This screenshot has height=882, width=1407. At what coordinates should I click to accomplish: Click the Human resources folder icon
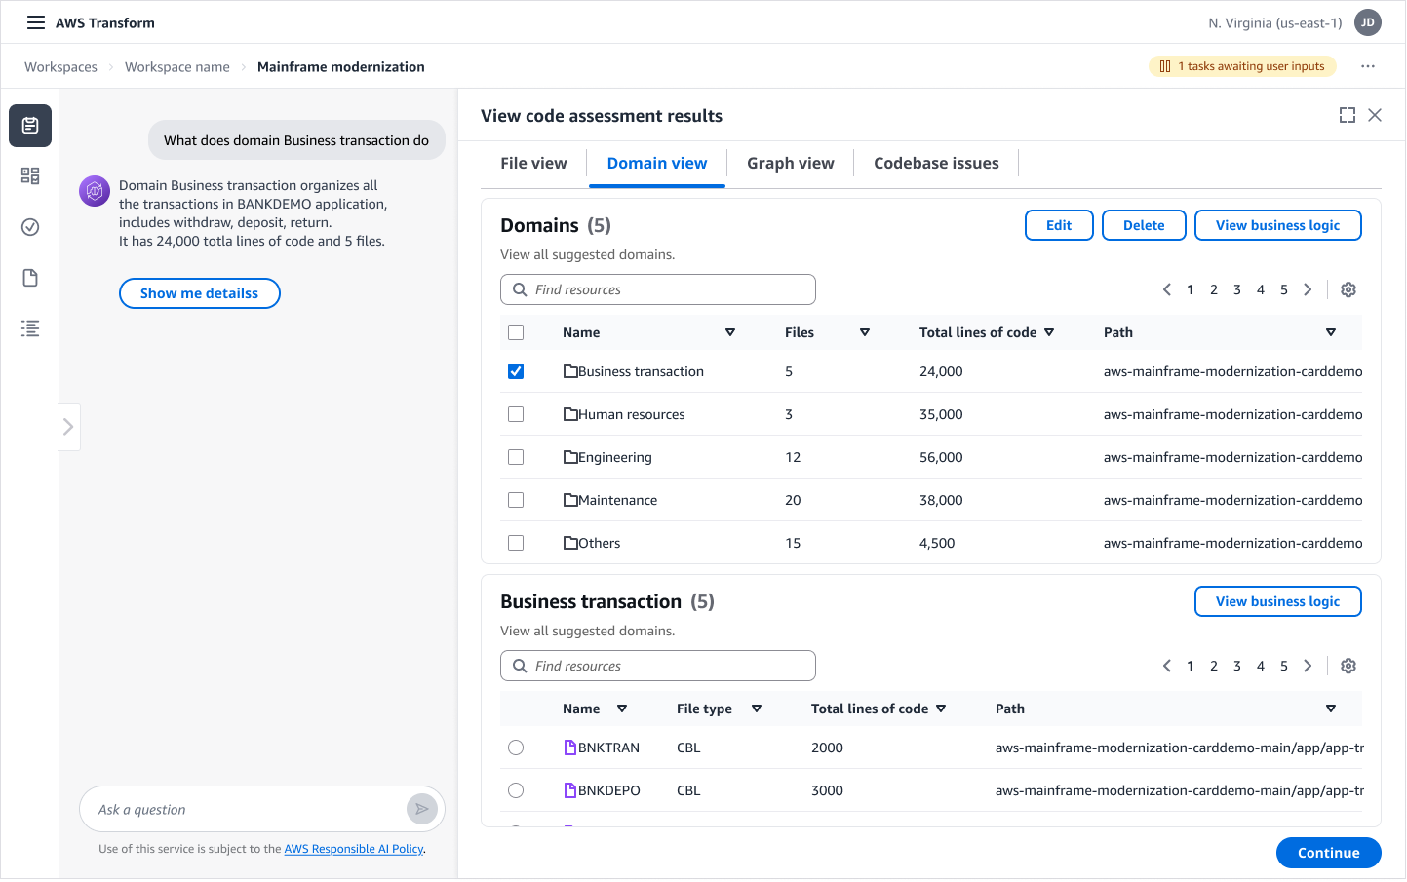(570, 414)
